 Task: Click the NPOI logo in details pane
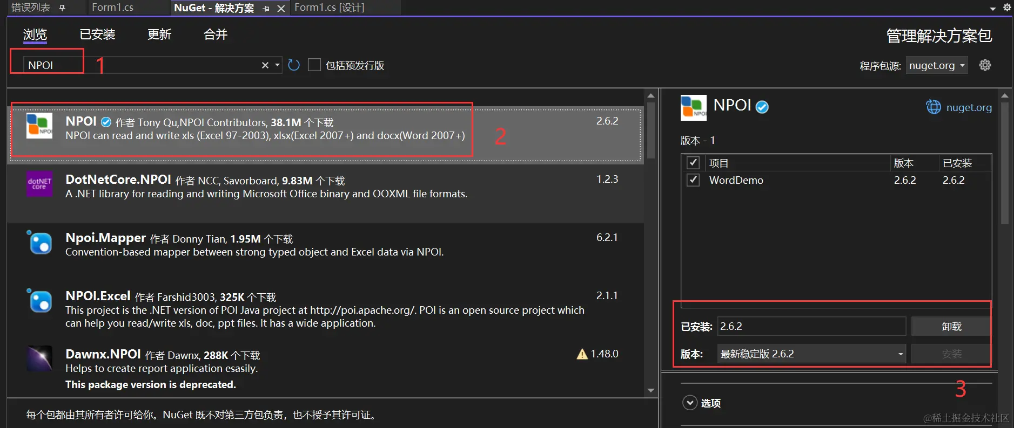point(694,107)
